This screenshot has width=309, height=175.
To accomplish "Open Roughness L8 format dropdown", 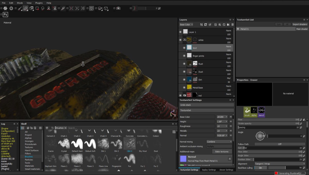I will point(222,126).
